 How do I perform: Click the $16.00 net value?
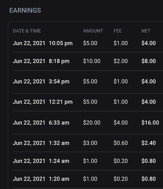[150, 123]
